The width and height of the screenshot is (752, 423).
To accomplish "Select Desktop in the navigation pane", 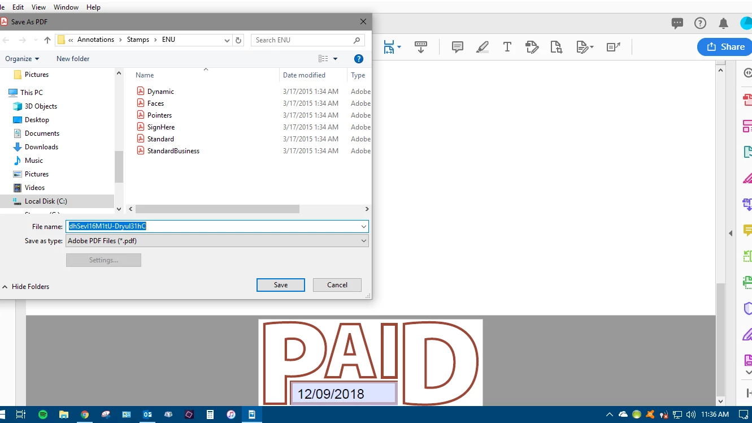I will [x=37, y=120].
